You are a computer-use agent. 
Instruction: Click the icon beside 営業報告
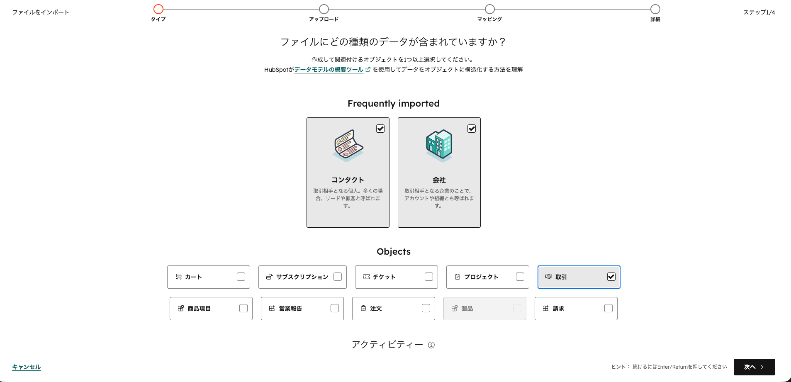pyautogui.click(x=272, y=308)
